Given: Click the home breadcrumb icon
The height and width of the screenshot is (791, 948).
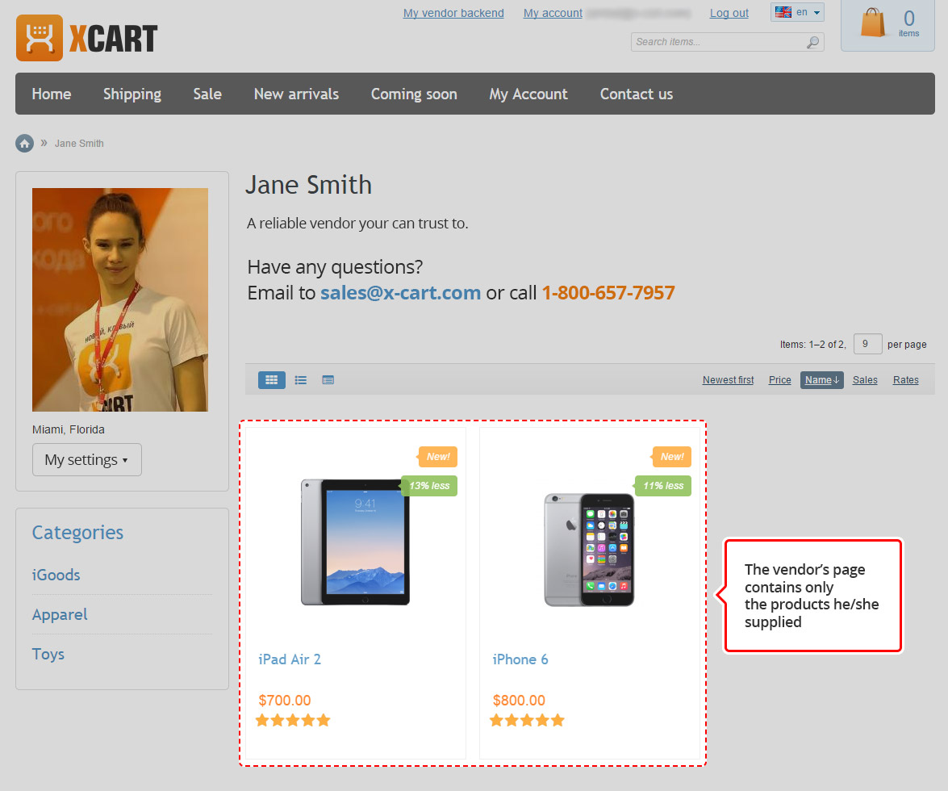Looking at the screenshot, I should (24, 144).
